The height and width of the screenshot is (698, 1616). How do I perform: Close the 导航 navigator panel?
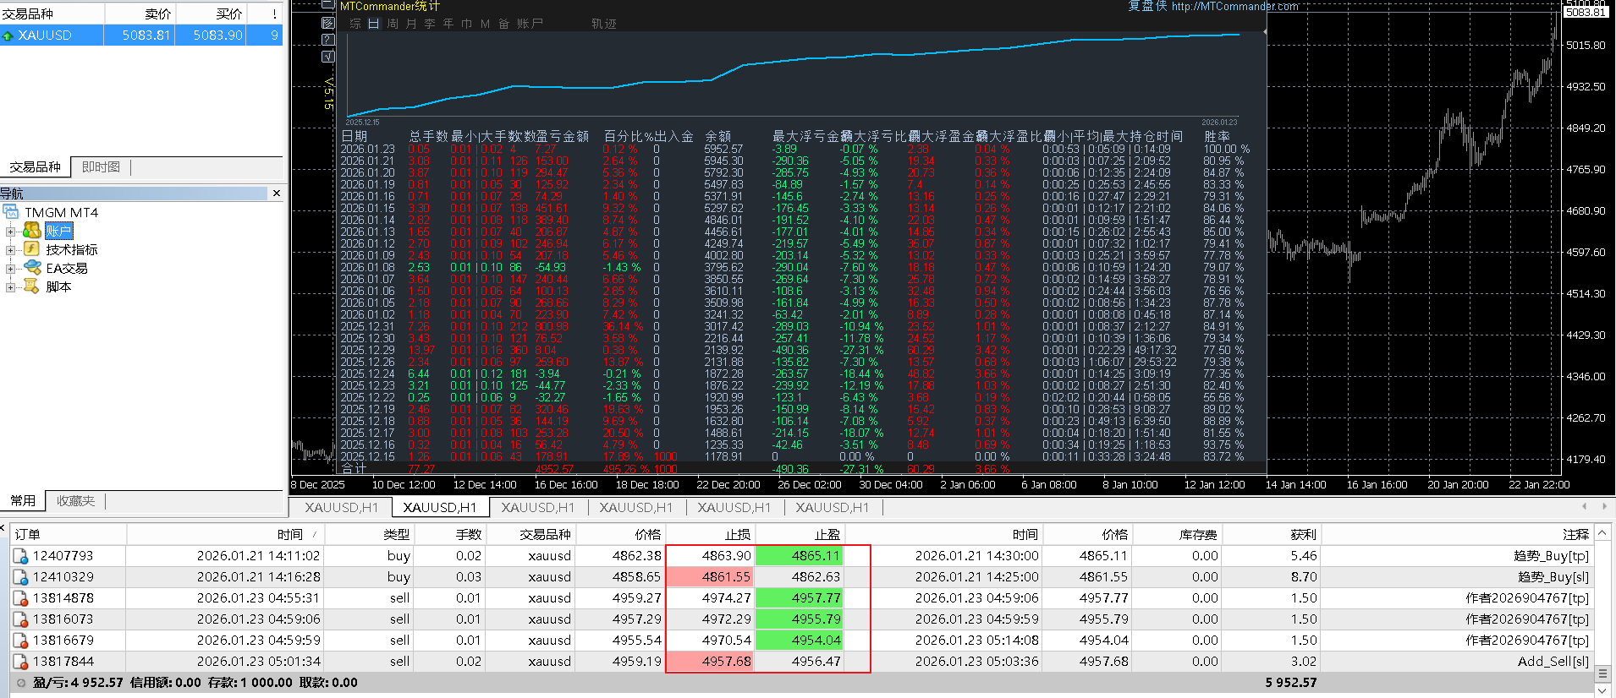pos(276,194)
